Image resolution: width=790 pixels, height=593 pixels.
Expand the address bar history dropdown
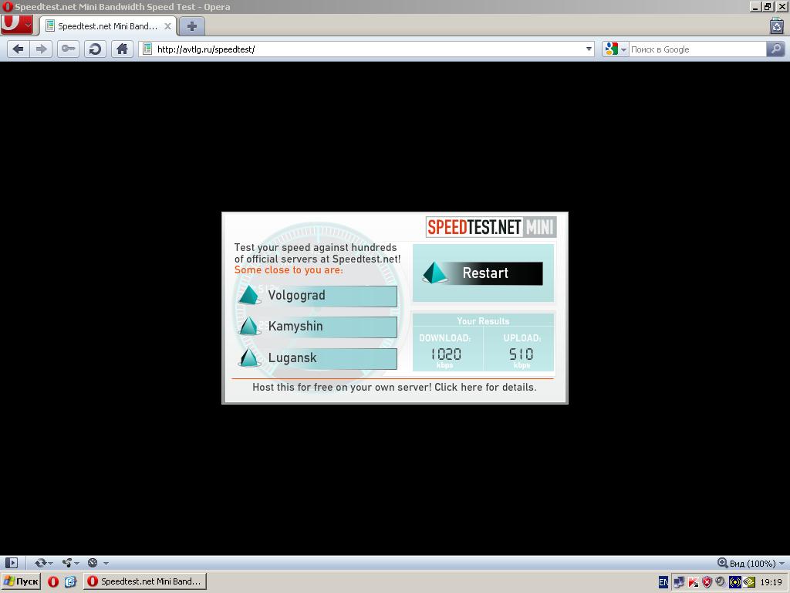coord(589,49)
